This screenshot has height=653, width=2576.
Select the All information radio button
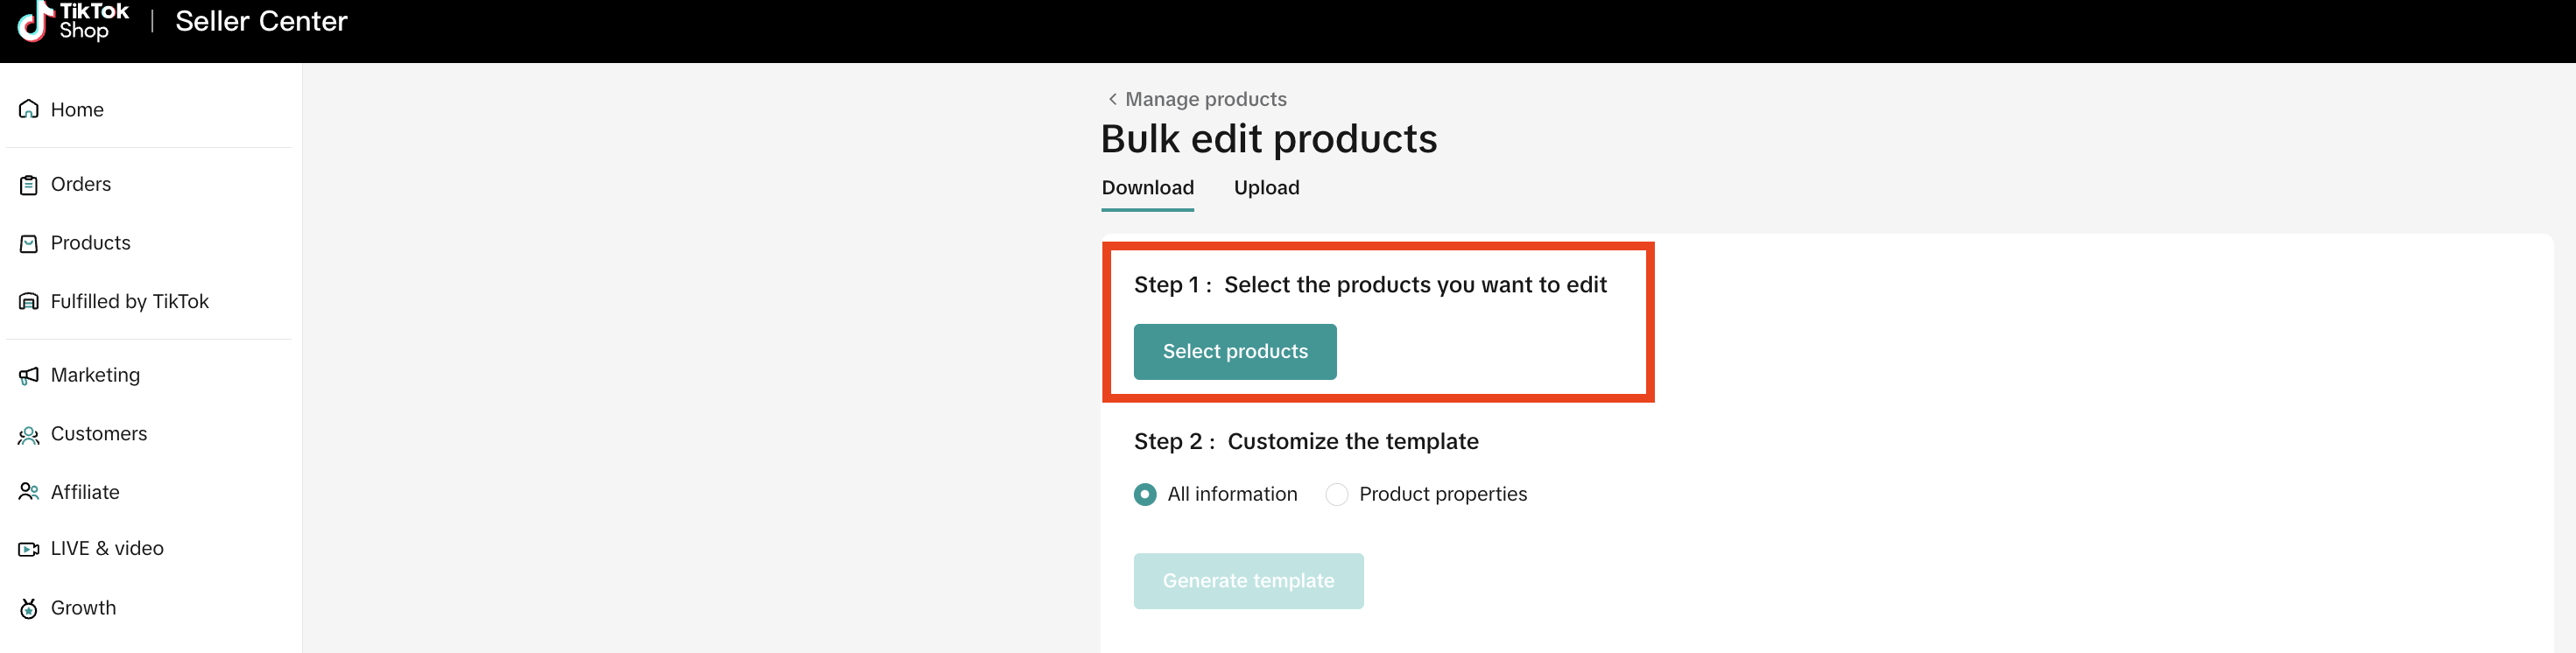[x=1145, y=494]
